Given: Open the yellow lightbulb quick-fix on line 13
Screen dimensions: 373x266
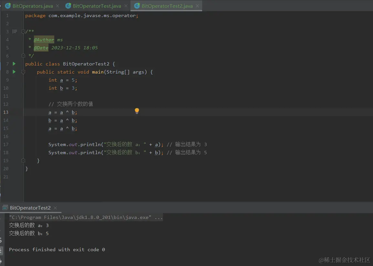Looking at the screenshot, I should coord(137,111).
